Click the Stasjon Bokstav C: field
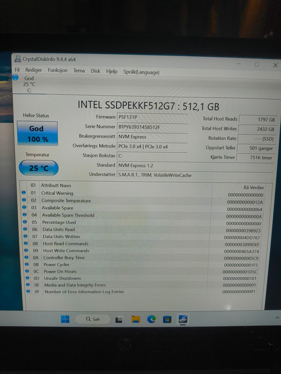This screenshot has width=281, height=374. 152,156
